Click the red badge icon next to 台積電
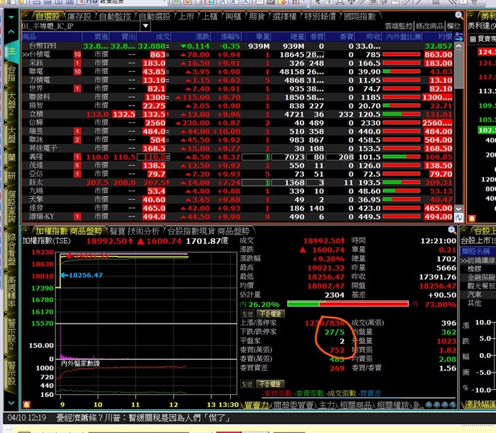496x433 pixels. [x=77, y=55]
